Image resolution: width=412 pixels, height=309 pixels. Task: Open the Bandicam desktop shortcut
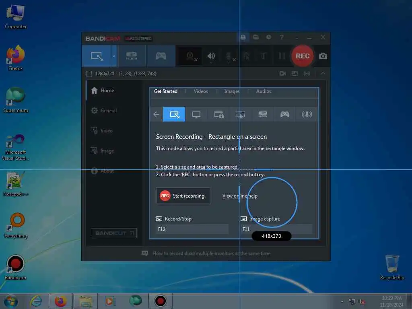(16, 267)
